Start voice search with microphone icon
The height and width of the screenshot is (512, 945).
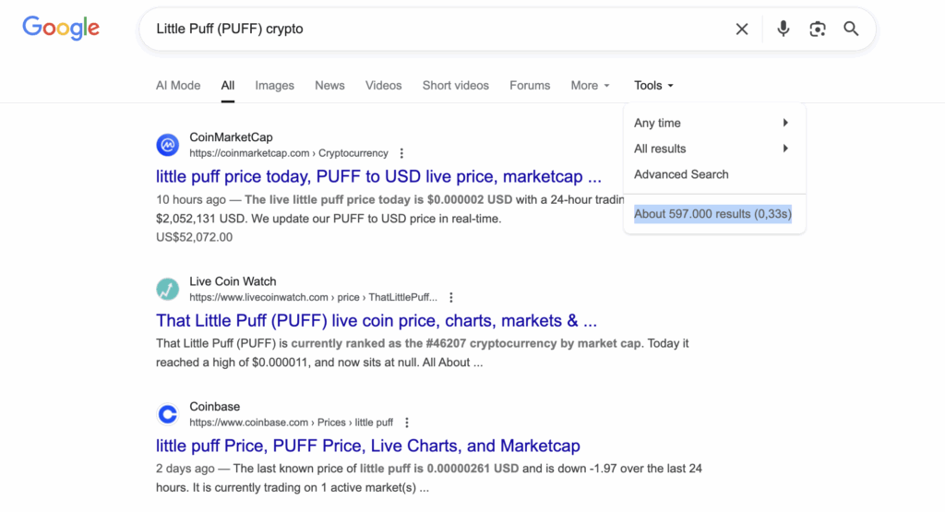click(x=784, y=30)
